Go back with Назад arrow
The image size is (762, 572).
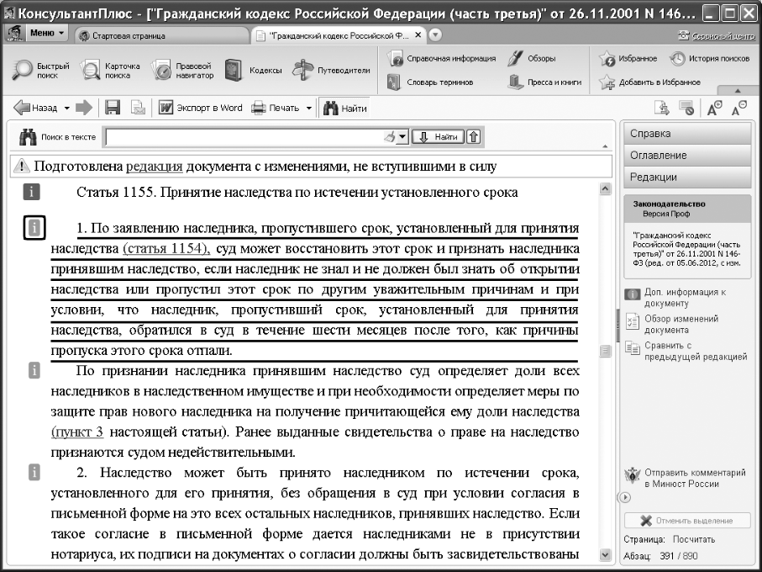pos(35,108)
